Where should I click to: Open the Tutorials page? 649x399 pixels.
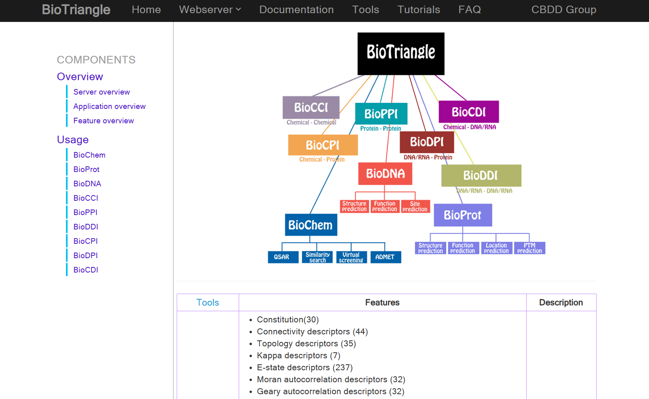tap(419, 10)
